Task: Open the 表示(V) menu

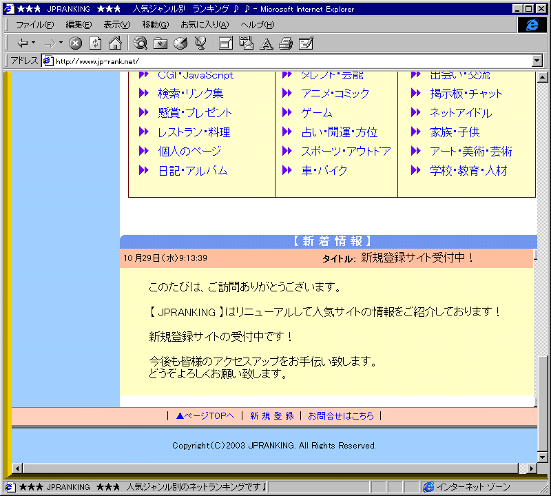Action: pyautogui.click(x=116, y=25)
